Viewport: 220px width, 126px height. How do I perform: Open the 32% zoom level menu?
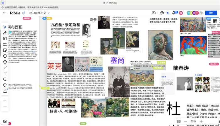(193, 121)
